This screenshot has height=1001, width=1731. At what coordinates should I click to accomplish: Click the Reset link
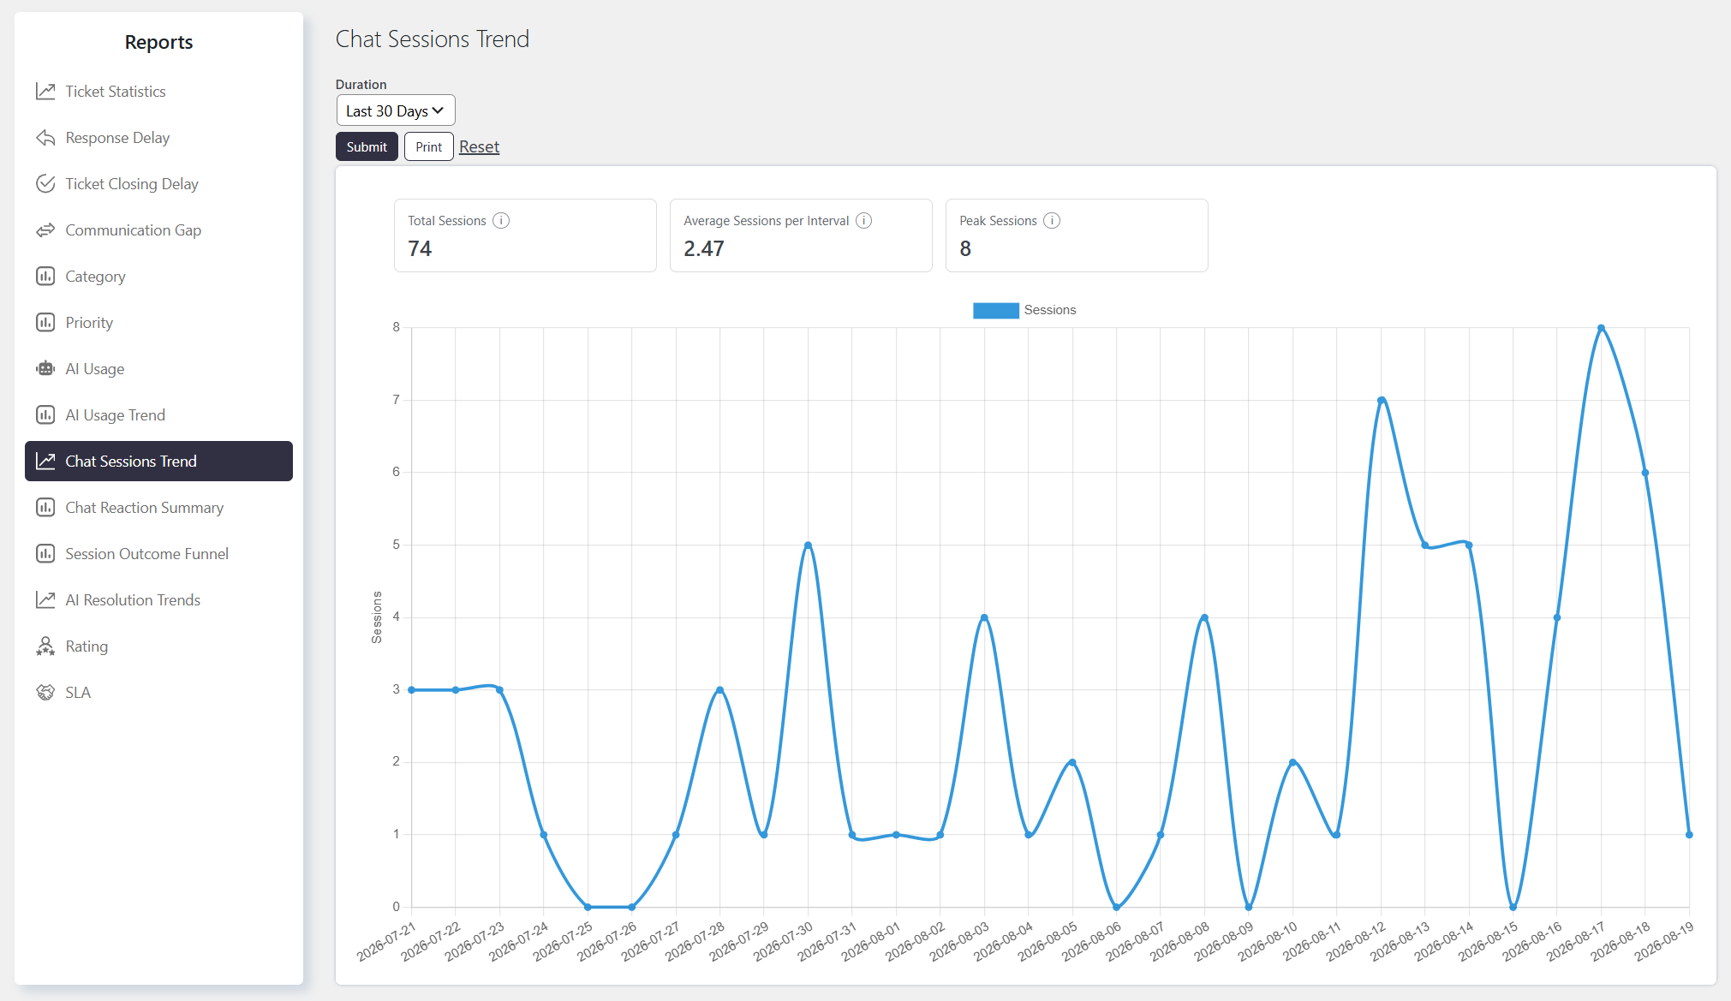479,147
